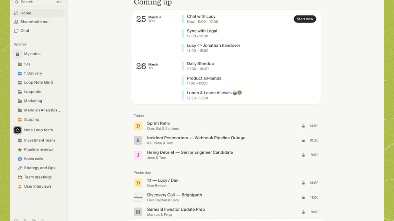Click the folder icon beside Investment Team
The height and width of the screenshot is (221, 394).
coord(20,140)
